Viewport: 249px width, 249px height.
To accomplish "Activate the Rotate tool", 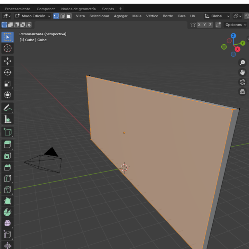I will coord(7,72).
